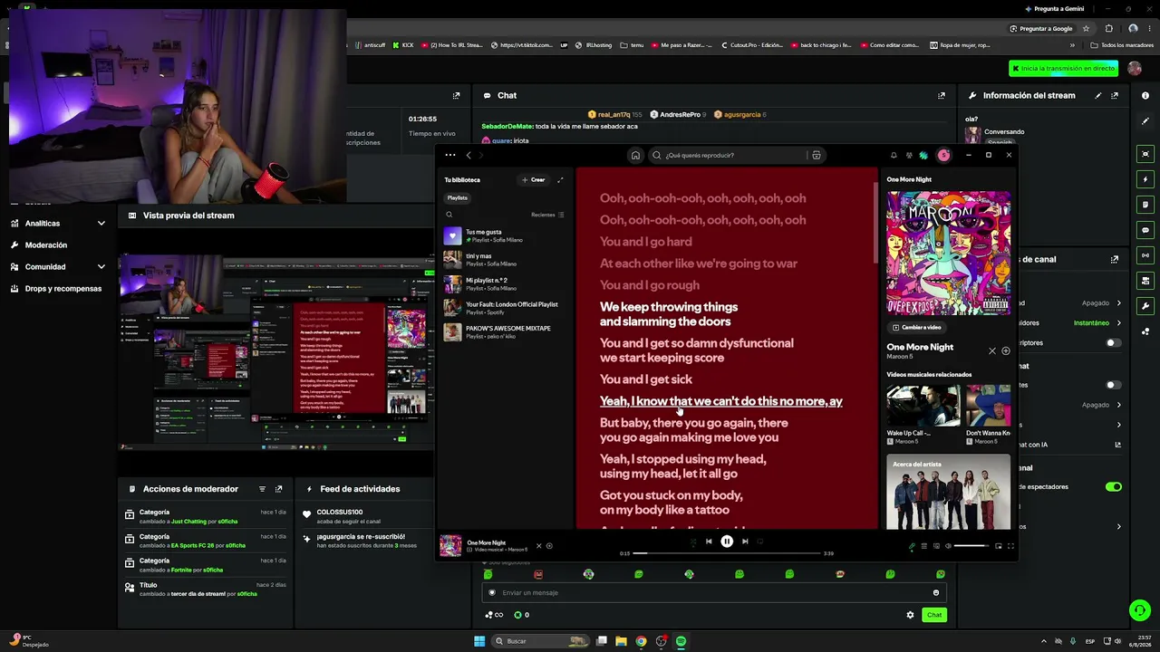Click Inicia la transmisión en directo
The height and width of the screenshot is (652, 1160).
tap(1063, 69)
